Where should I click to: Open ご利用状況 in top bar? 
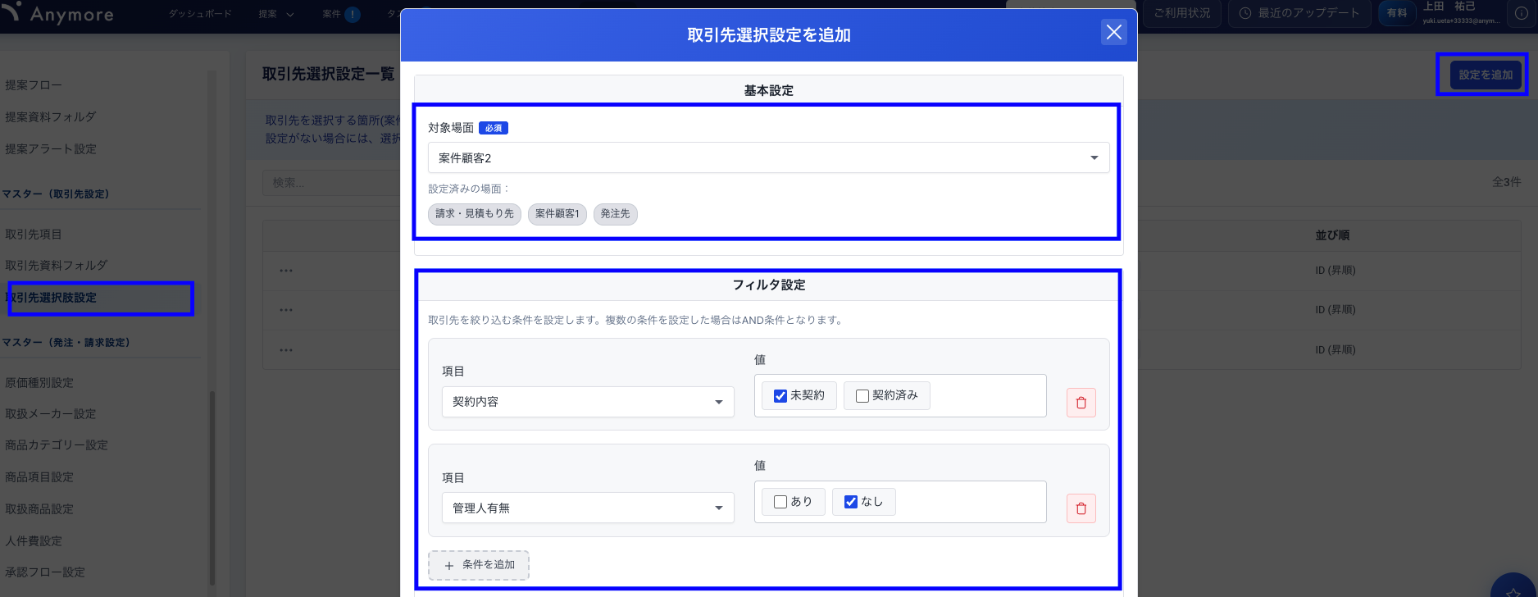(1181, 13)
